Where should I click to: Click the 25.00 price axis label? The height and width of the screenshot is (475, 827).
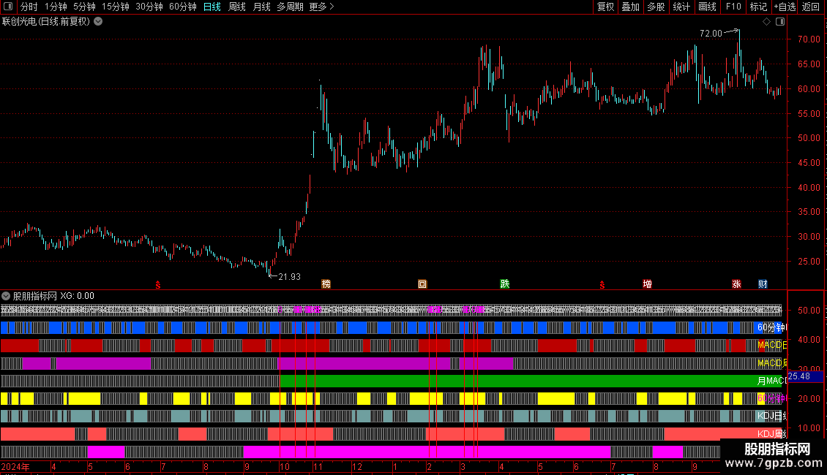pyautogui.click(x=809, y=261)
